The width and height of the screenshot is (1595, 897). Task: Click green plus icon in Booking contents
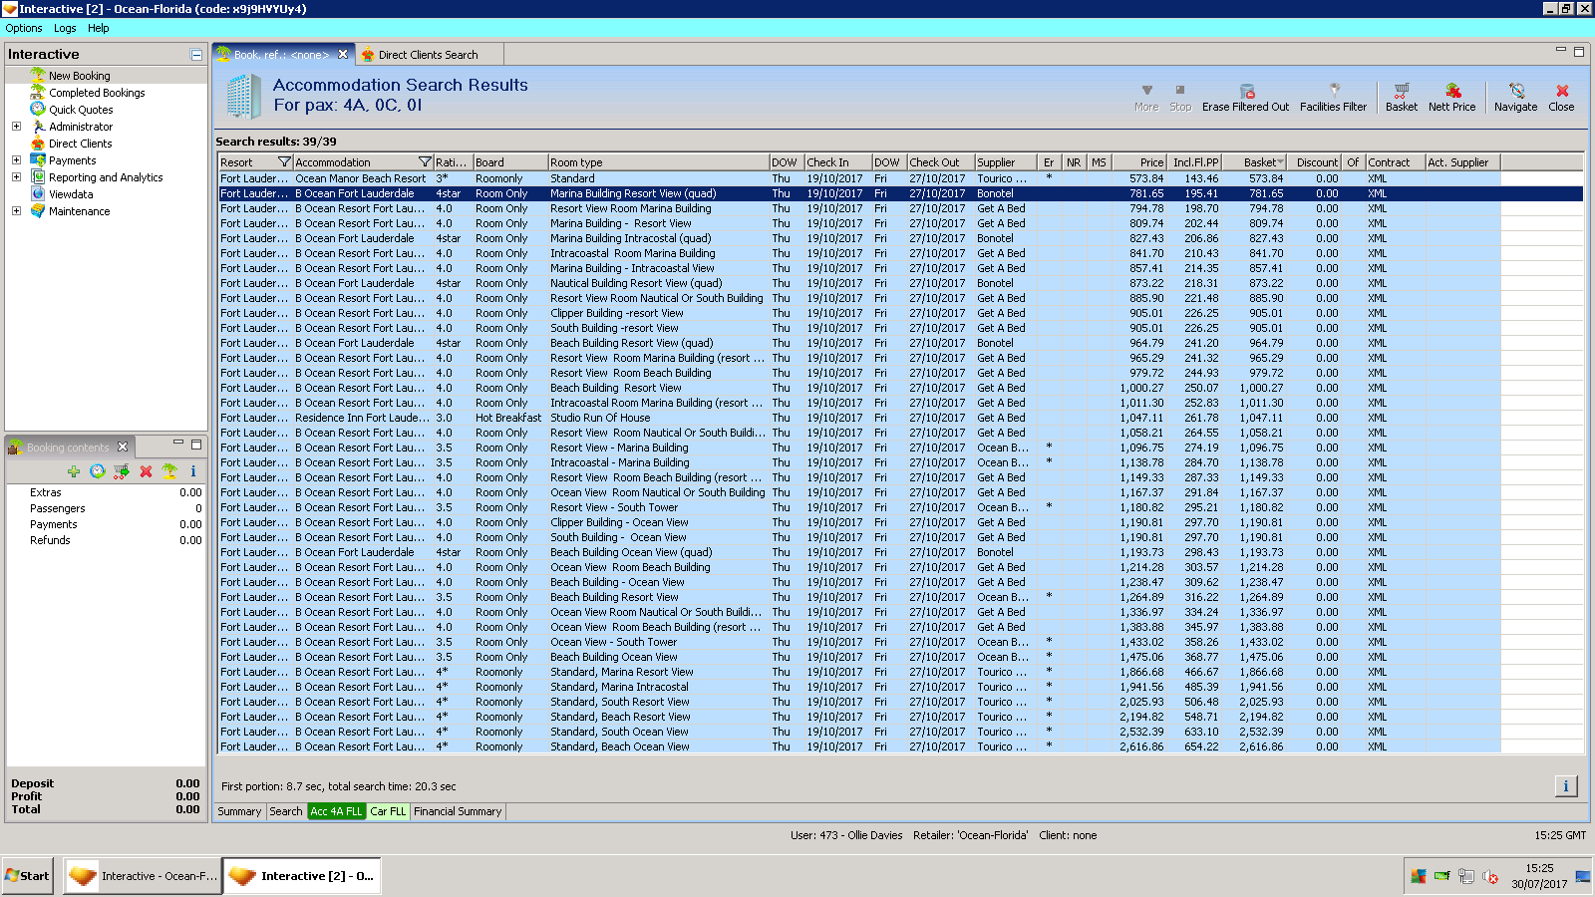pos(74,471)
